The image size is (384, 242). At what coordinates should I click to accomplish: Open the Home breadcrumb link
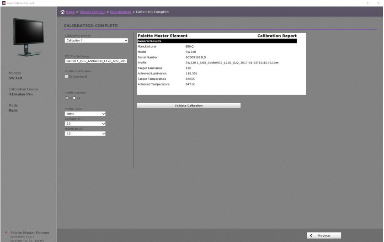[x=70, y=12]
